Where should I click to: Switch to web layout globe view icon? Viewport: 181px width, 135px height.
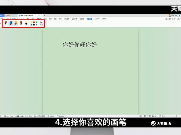pyautogui.click(x=153, y=116)
